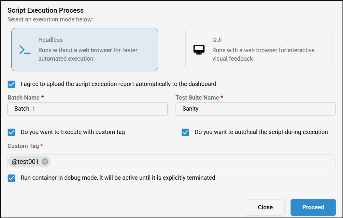Select the Headless execution mode card
The image size is (343, 218).
[85, 49]
